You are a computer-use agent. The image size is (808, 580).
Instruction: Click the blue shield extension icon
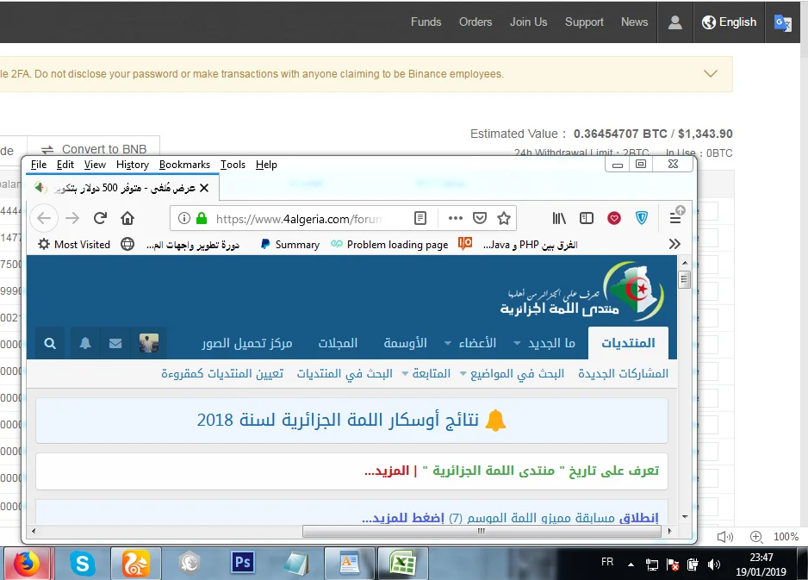(642, 218)
